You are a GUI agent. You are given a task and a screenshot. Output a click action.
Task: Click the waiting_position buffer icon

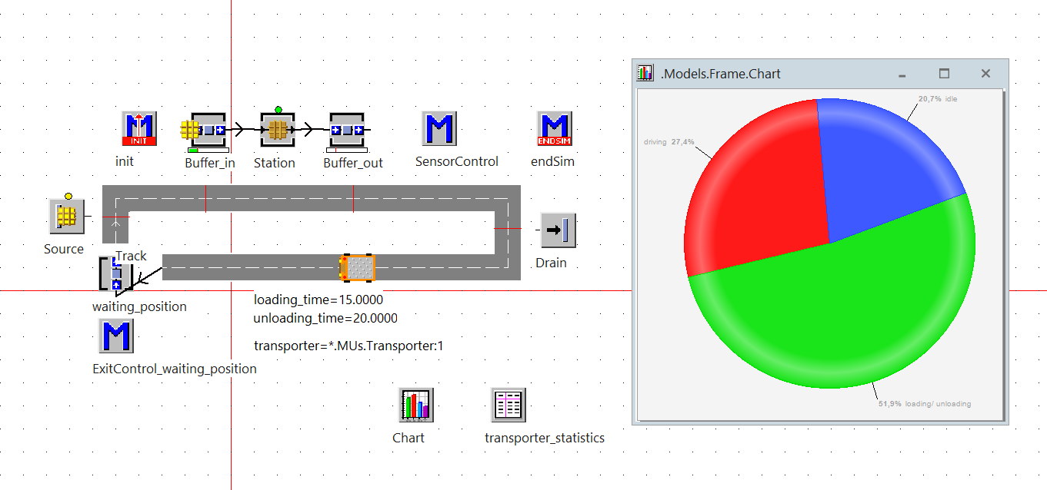pos(116,274)
